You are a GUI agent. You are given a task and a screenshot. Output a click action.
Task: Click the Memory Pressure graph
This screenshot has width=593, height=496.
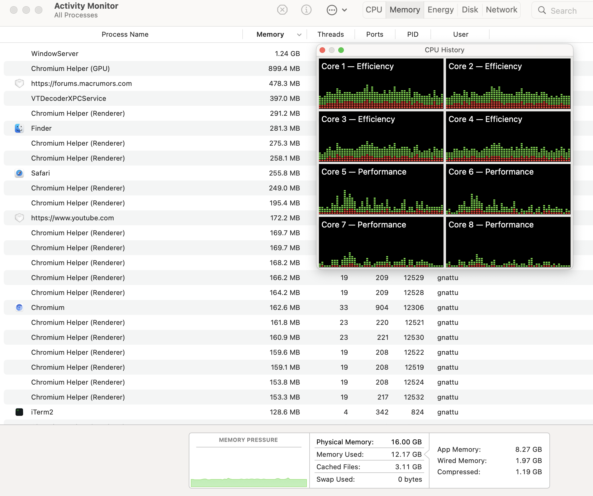pos(249,467)
